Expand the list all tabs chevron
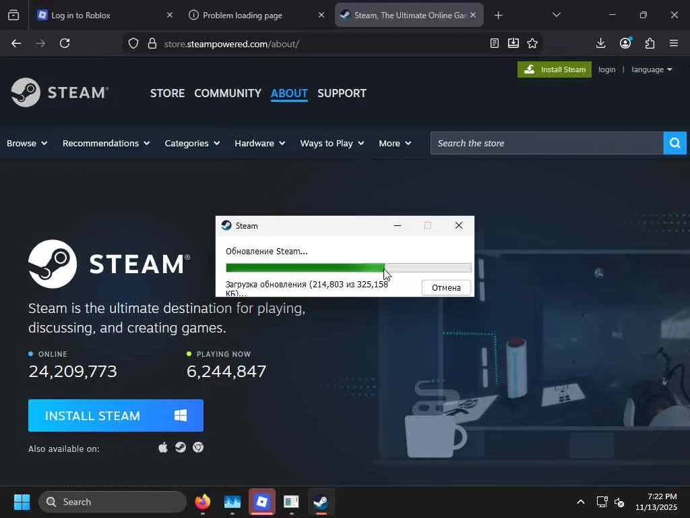 point(556,15)
